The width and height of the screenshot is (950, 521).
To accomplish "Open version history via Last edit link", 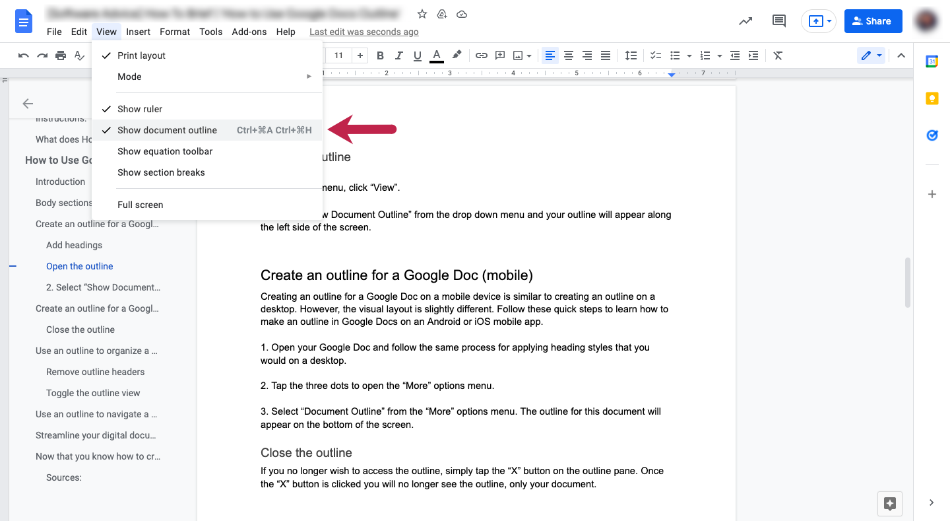I will tap(364, 31).
